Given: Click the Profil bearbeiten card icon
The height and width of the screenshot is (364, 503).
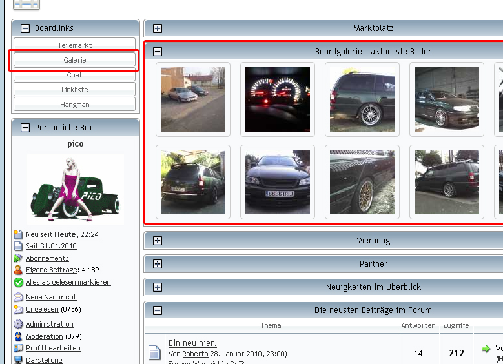Looking at the screenshot, I should pyautogui.click(x=18, y=349).
